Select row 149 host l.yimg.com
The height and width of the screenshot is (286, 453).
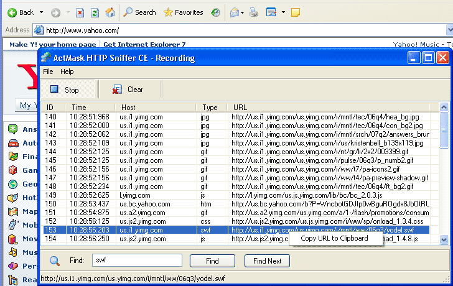[x=135, y=195]
